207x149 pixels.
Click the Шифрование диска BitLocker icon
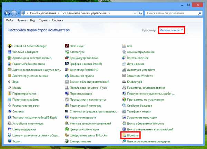point(67,135)
